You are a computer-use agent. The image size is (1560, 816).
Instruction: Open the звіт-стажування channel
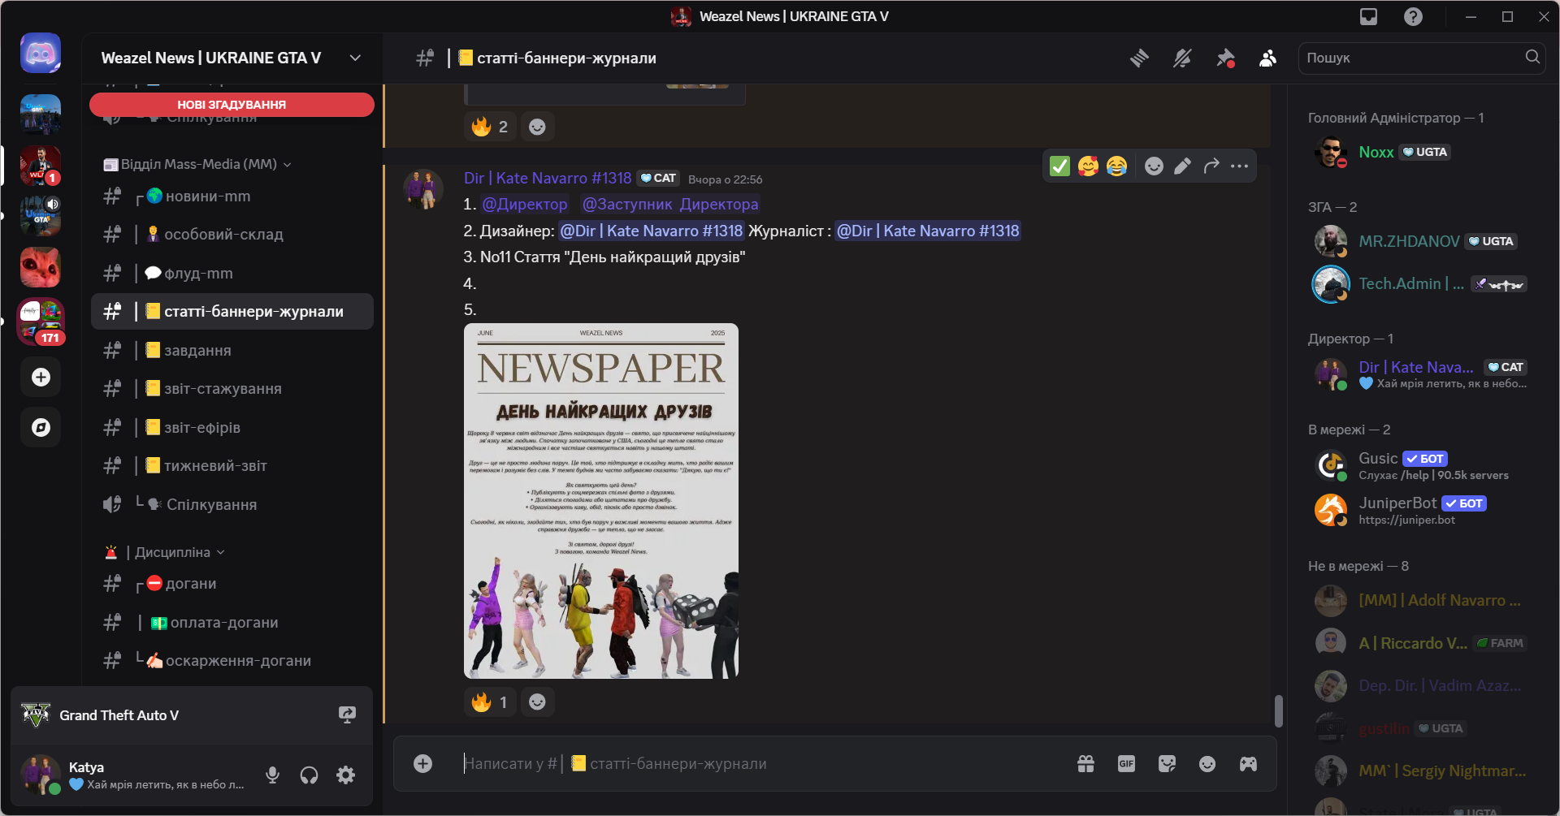click(232, 389)
